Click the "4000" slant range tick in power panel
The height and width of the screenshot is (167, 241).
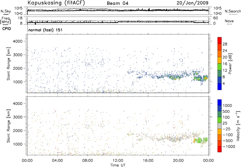tap(18, 41)
